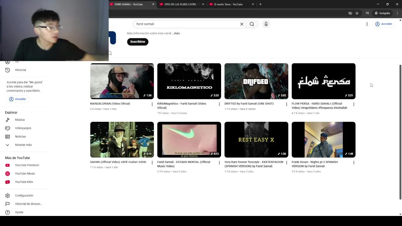This screenshot has height=226, width=402.
Task: Open options for ESTADO MENTAL video
Action: tap(219, 163)
